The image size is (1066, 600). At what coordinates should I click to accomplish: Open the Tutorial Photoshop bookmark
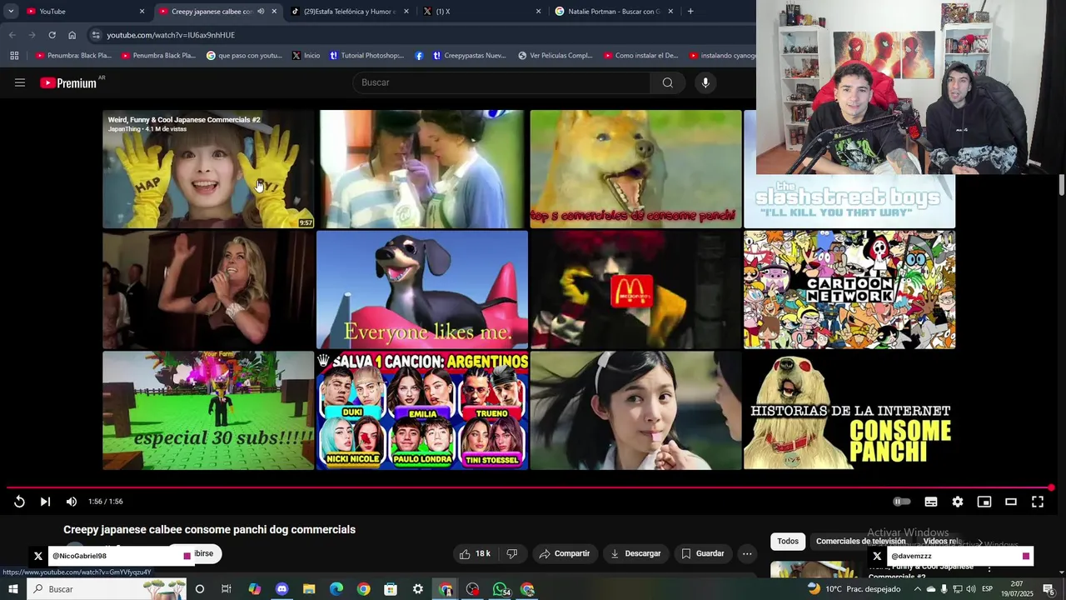click(x=366, y=56)
